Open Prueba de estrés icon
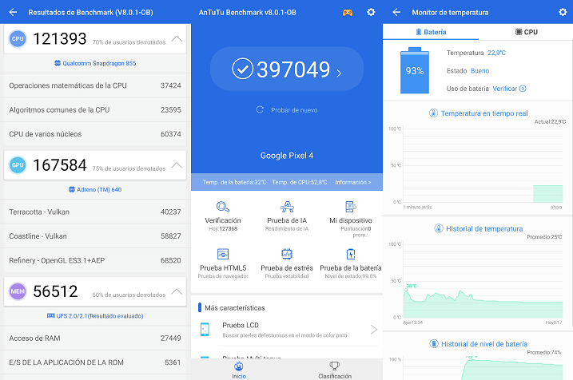Viewport: 573px width, 380px height. 287,254
